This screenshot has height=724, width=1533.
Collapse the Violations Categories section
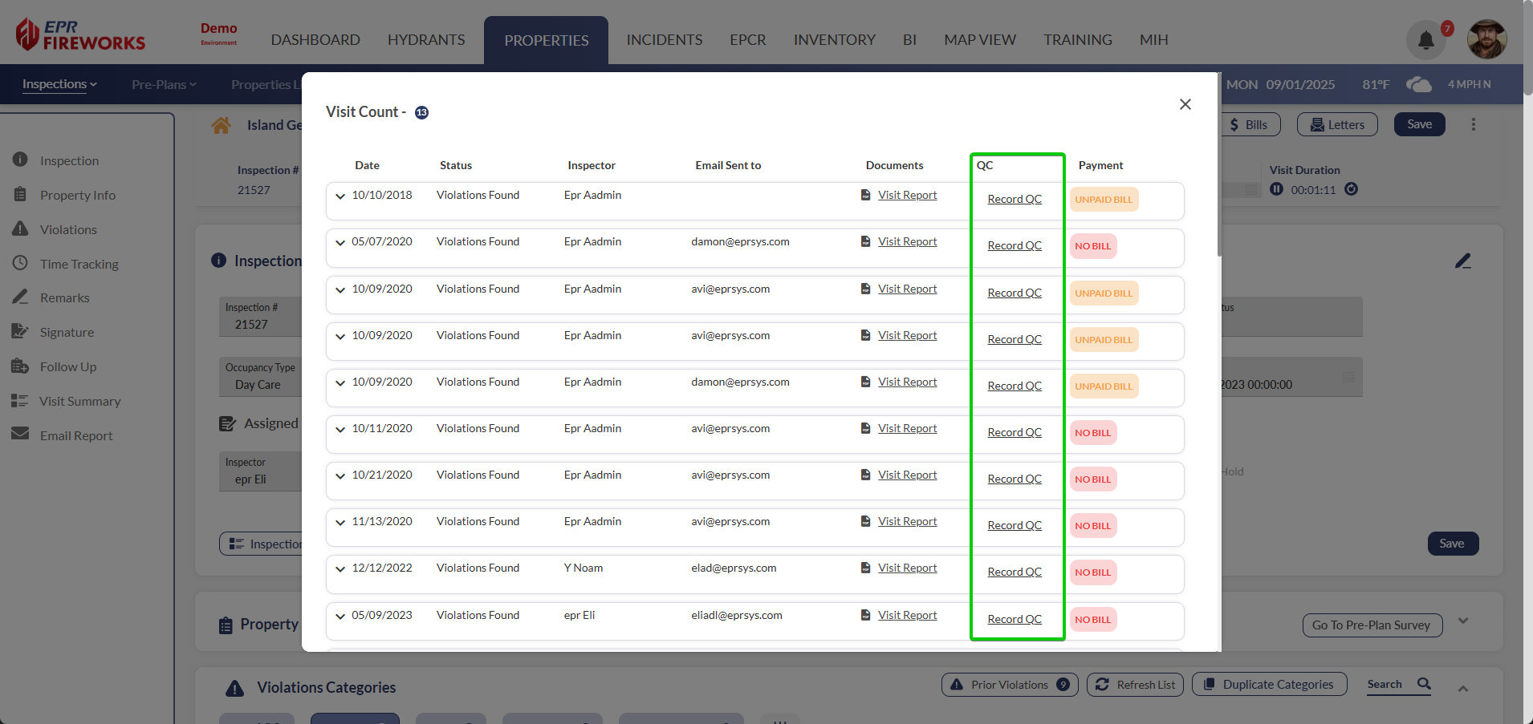(1462, 689)
